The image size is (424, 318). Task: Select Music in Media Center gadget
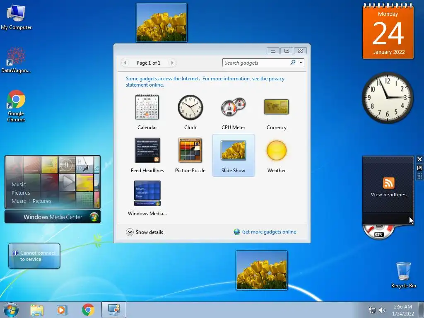(x=19, y=184)
